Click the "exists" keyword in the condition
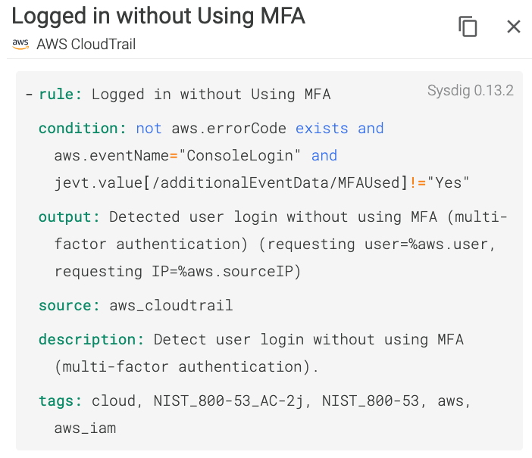Image resolution: width=532 pixels, height=458 pixels. point(322,128)
